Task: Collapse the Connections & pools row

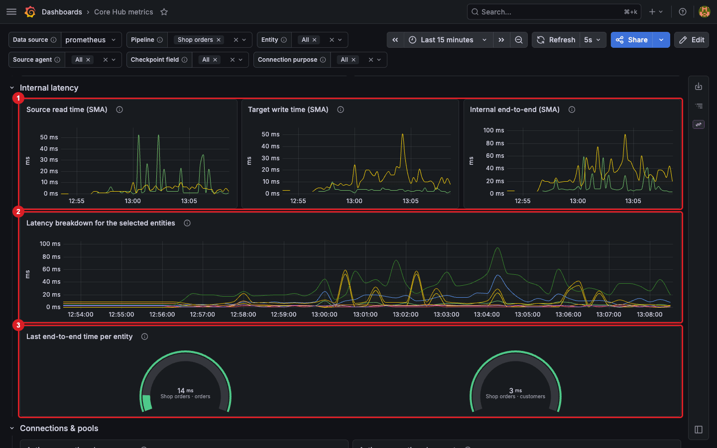Action: pos(12,428)
